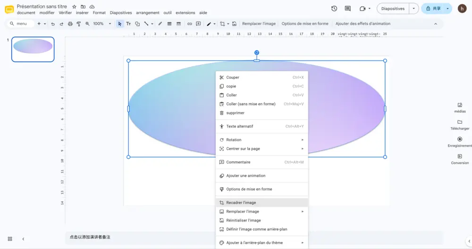Select slide 1 thumbnail

click(33, 50)
